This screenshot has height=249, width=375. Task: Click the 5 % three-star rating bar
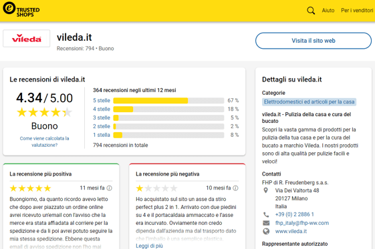(168, 117)
